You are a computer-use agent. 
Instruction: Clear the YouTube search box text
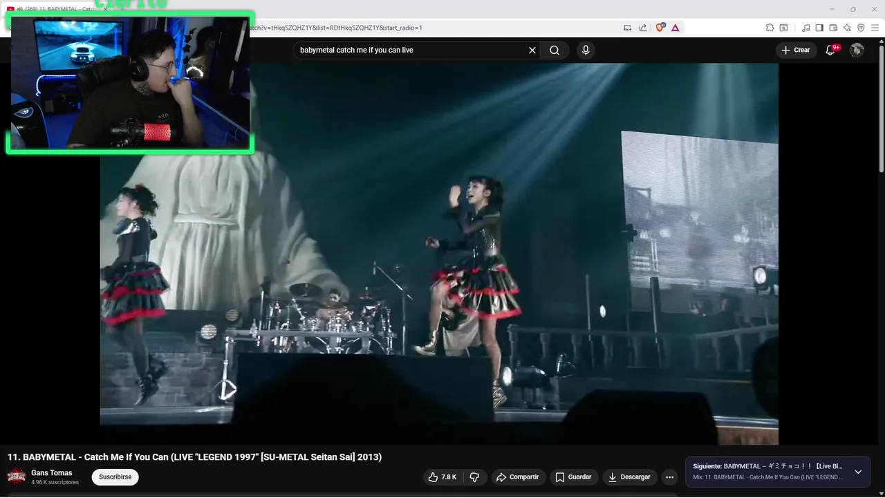pyautogui.click(x=532, y=50)
